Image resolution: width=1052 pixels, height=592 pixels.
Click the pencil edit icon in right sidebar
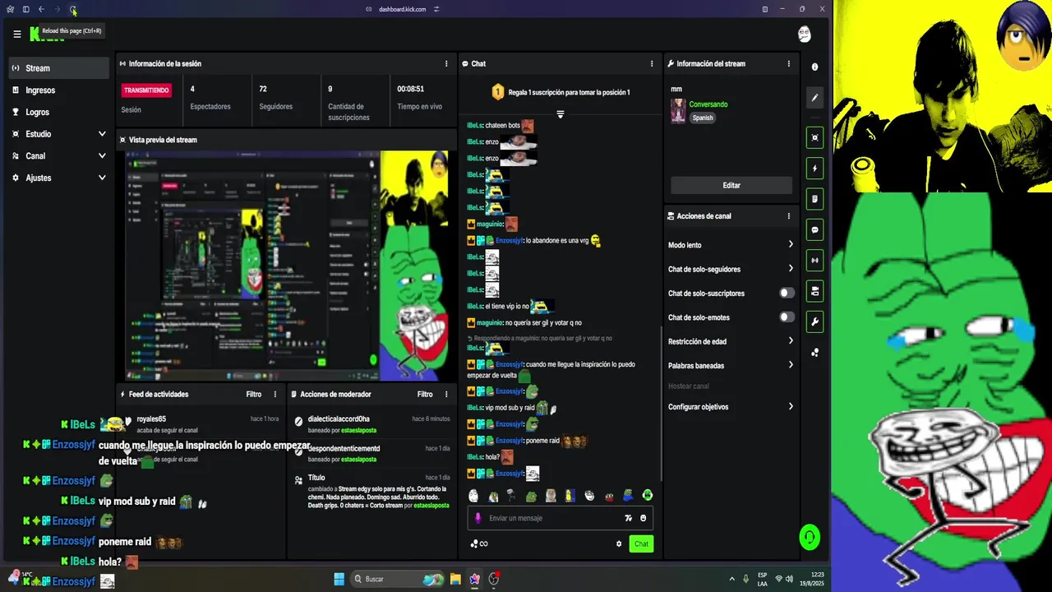[x=814, y=97]
